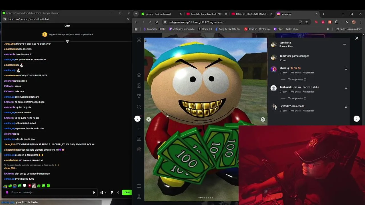Viewport: 365px width, 205px height.
Task: Like the comment by _jm908
Action: [x=346, y=107]
